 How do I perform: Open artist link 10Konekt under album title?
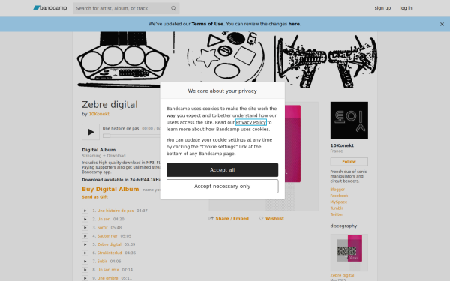click(99, 114)
